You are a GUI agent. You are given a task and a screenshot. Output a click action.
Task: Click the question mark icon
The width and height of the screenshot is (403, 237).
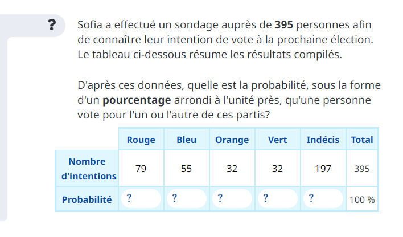pos(52,25)
